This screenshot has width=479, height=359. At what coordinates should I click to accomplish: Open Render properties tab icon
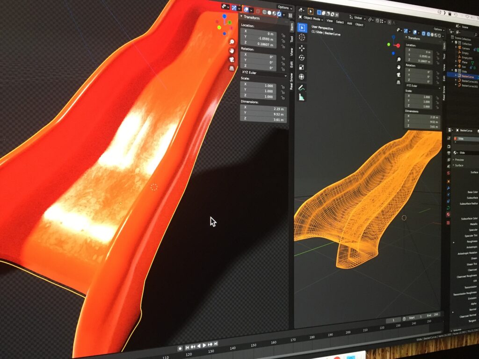click(x=449, y=146)
